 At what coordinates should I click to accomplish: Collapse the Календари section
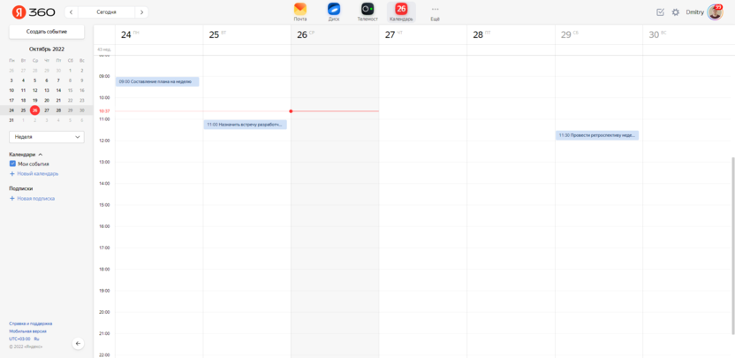[x=26, y=154]
